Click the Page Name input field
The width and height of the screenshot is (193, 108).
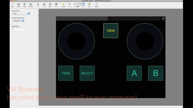coord(19,29)
